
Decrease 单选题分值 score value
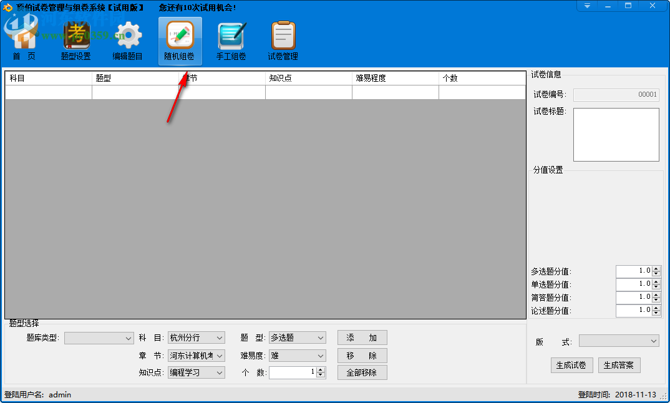(656, 287)
